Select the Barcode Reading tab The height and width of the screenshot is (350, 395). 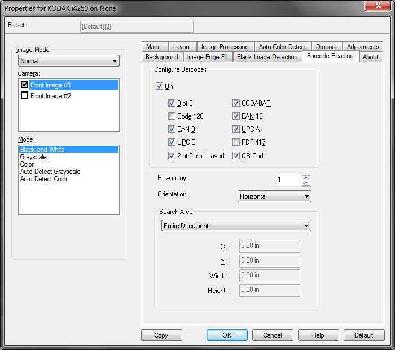click(330, 56)
